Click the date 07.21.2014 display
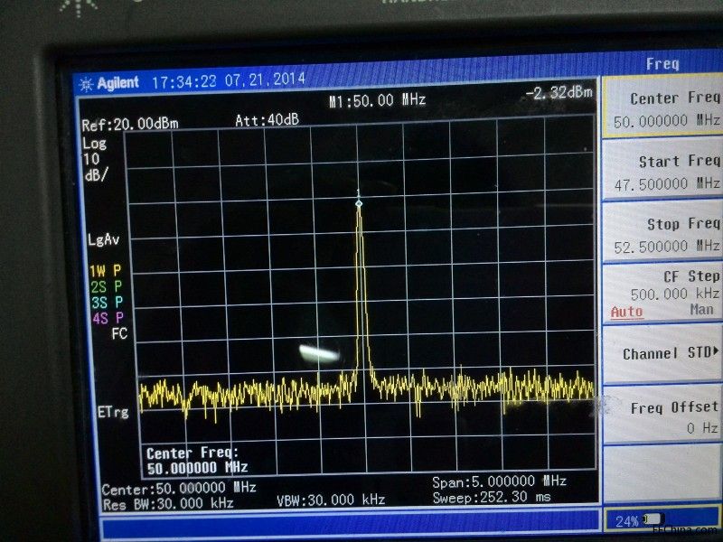The height and width of the screenshot is (542, 723). pyautogui.click(x=265, y=79)
